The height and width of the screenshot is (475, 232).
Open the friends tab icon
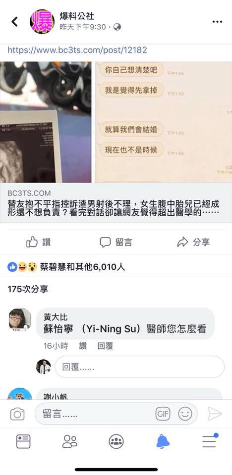pos(70,441)
